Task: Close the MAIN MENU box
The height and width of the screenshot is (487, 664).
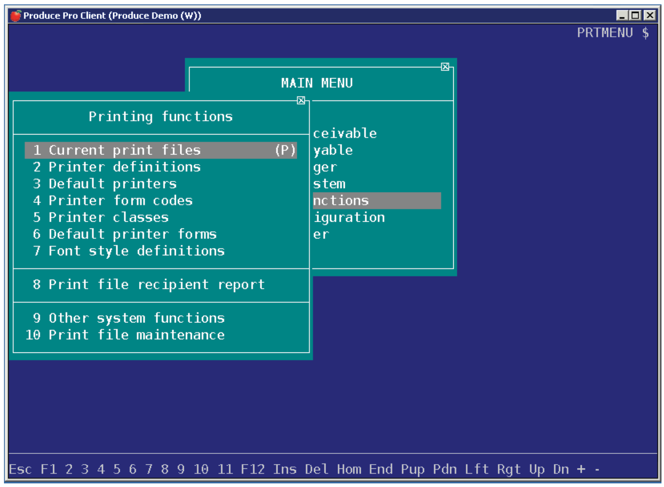Action: [445, 67]
